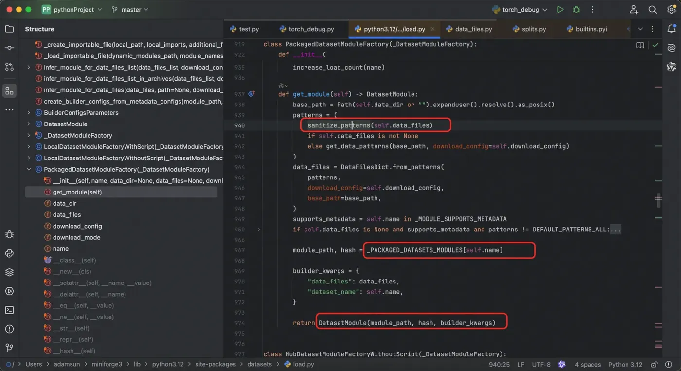This screenshot has width=681, height=371.
Task: Expand folded code block on line 950
Action: tap(259, 229)
